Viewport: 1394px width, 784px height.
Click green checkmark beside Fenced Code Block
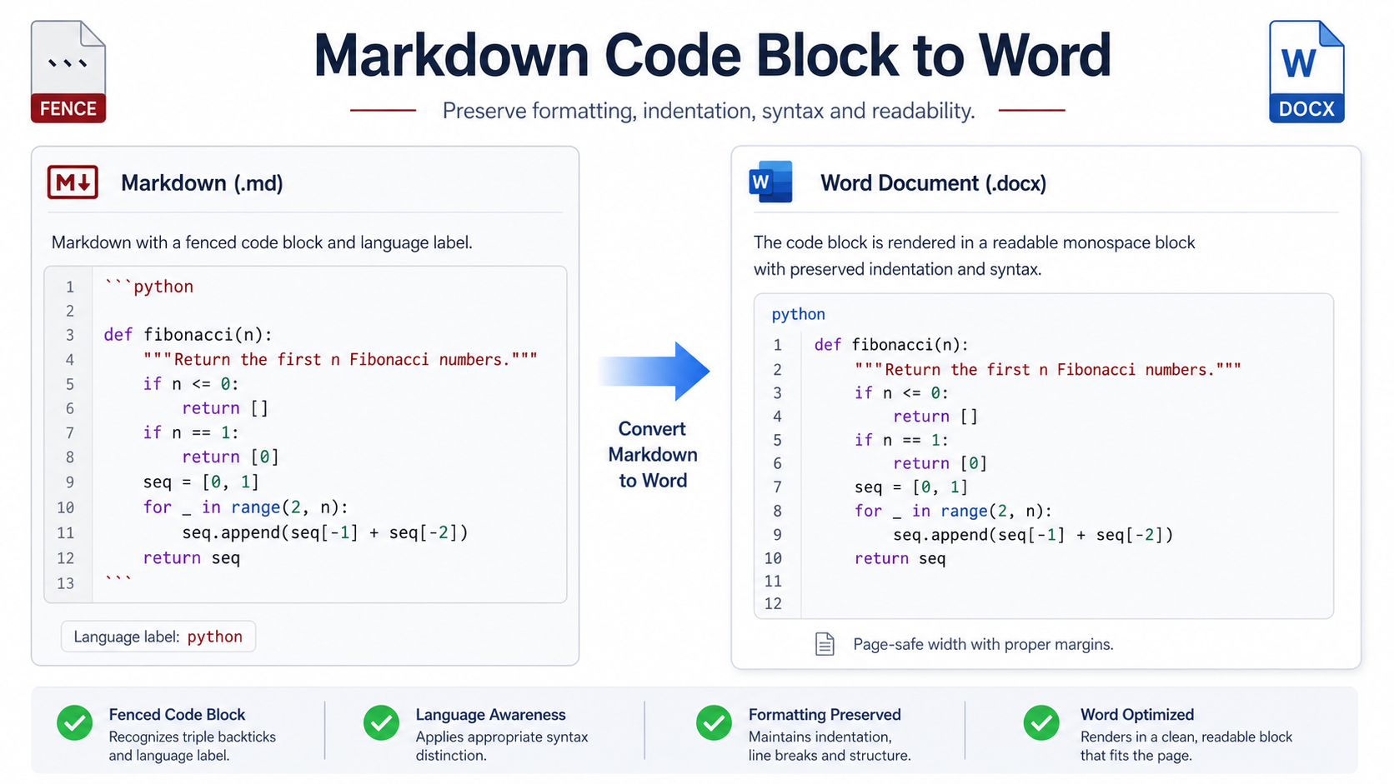75,722
